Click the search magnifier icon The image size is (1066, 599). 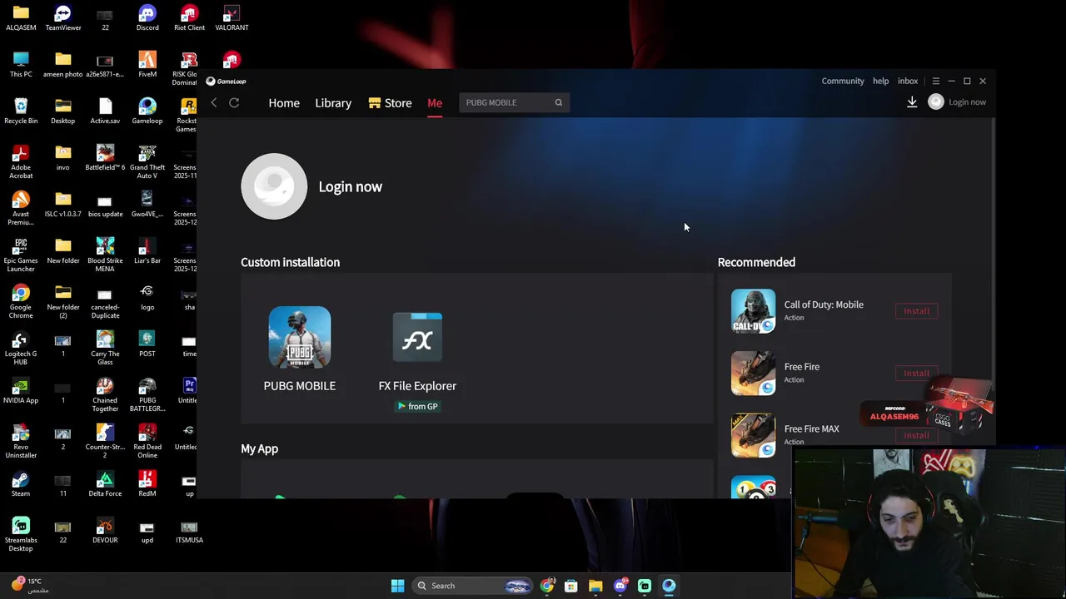tap(559, 102)
